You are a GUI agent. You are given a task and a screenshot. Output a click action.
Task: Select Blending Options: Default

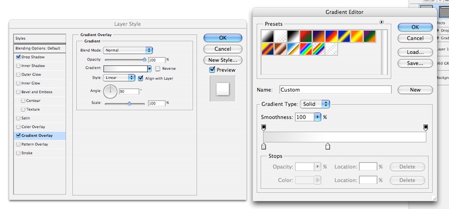pos(40,48)
